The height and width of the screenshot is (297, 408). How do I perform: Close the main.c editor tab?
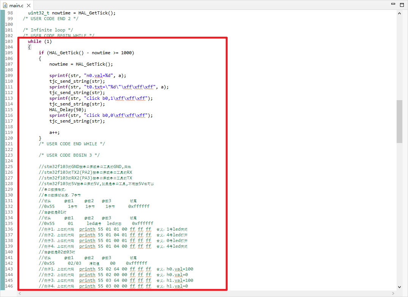28,5
